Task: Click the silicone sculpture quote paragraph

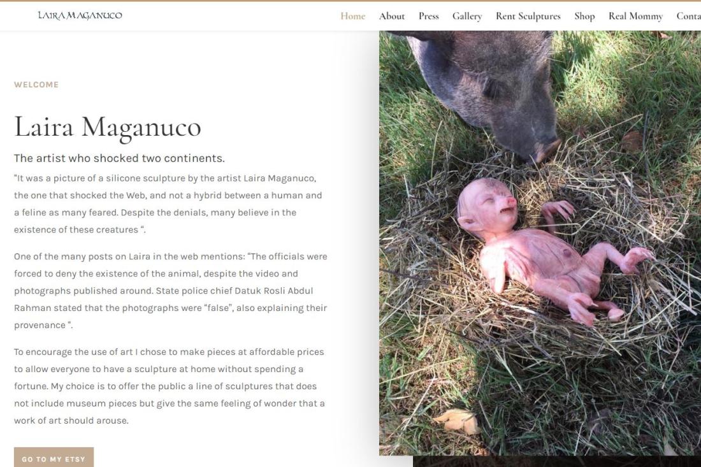Action: pos(168,204)
